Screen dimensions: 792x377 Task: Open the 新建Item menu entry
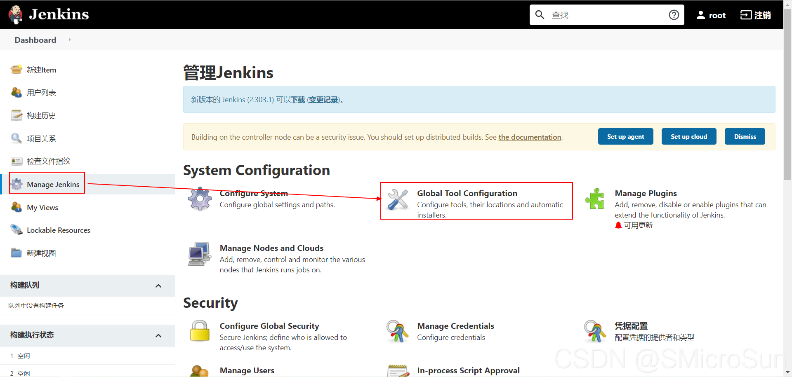coord(41,70)
